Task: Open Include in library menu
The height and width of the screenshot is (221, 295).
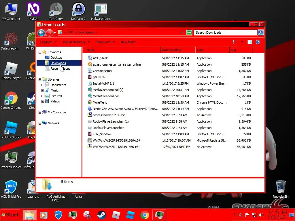Action: (76, 42)
